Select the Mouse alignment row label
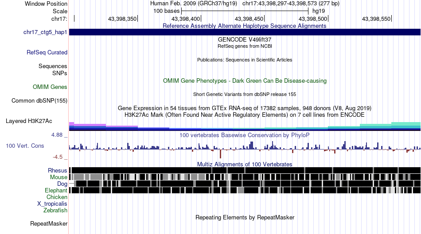Image resolution: width=421 pixels, height=234 pixels. (58, 177)
